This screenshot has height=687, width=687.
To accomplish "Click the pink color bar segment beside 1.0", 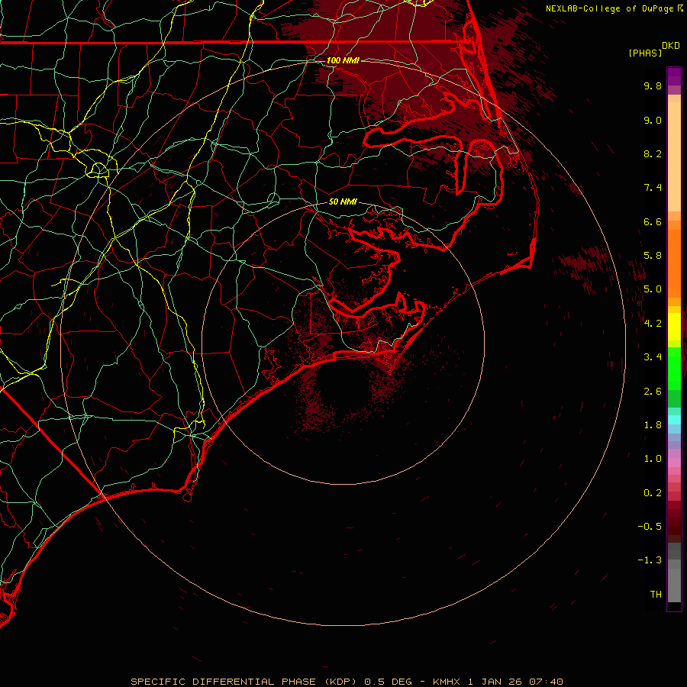I will tap(674, 463).
